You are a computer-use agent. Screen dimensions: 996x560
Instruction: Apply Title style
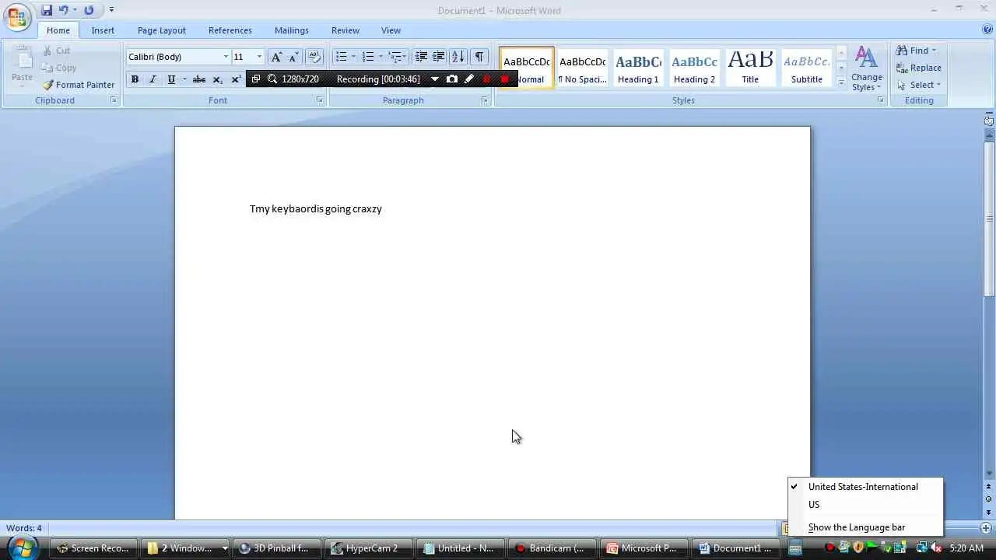click(750, 68)
